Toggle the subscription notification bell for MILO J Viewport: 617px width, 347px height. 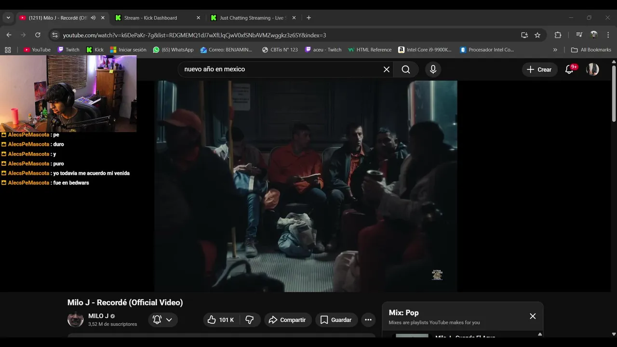157,320
